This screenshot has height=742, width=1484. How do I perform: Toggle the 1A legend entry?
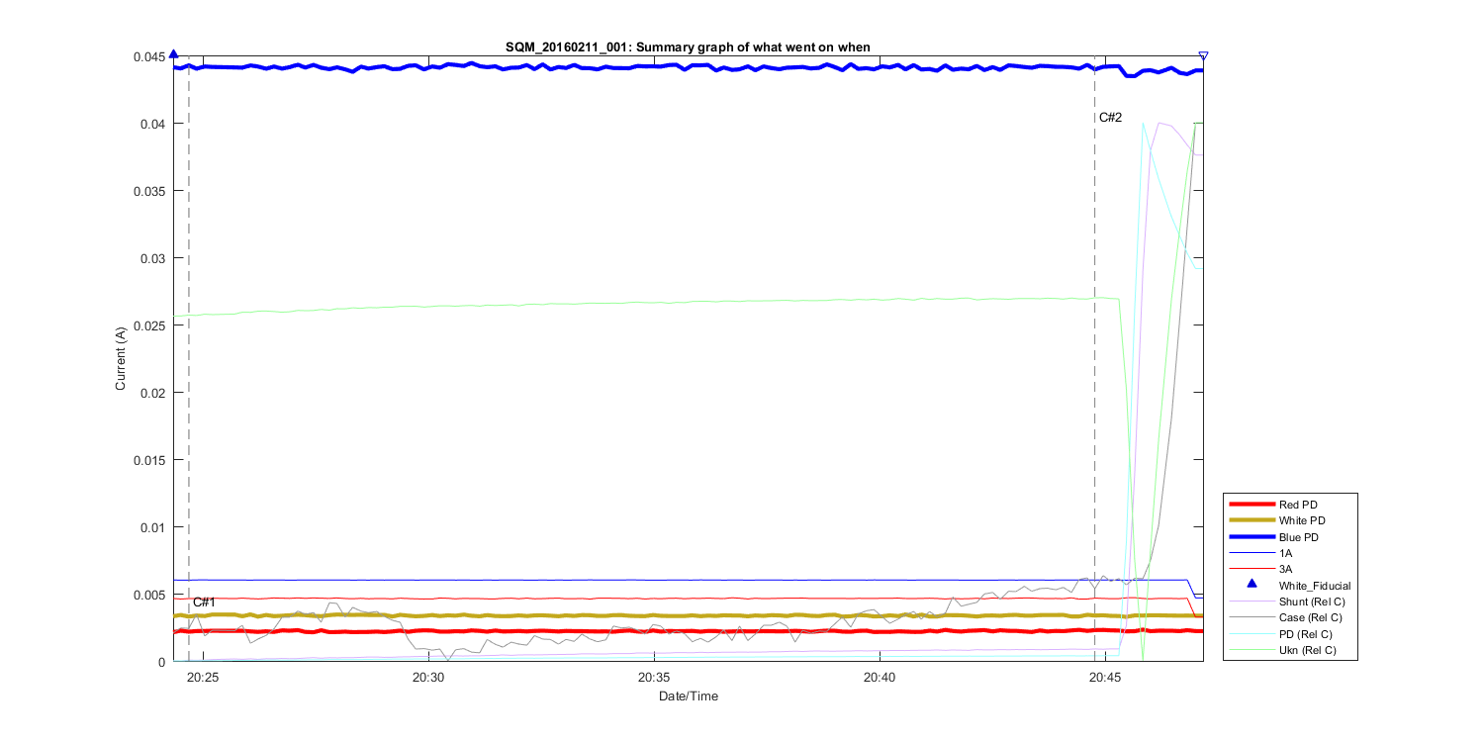pos(1286,553)
